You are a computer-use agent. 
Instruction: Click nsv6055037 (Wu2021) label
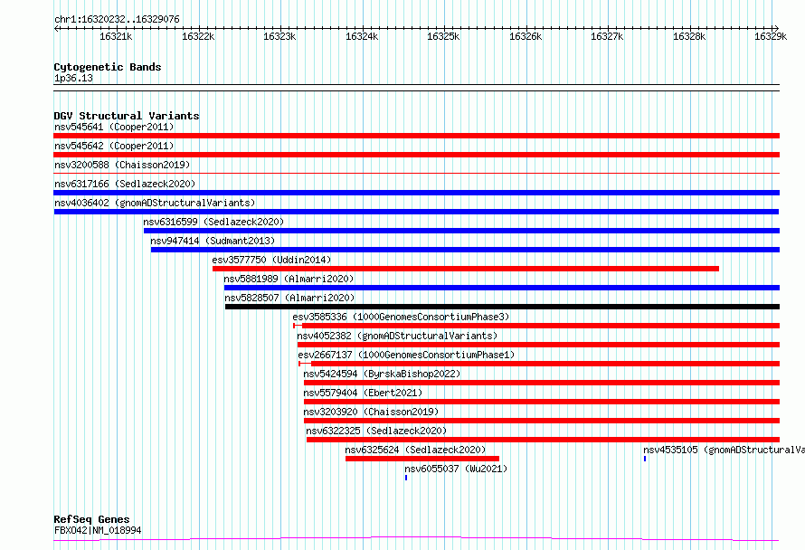(x=456, y=469)
